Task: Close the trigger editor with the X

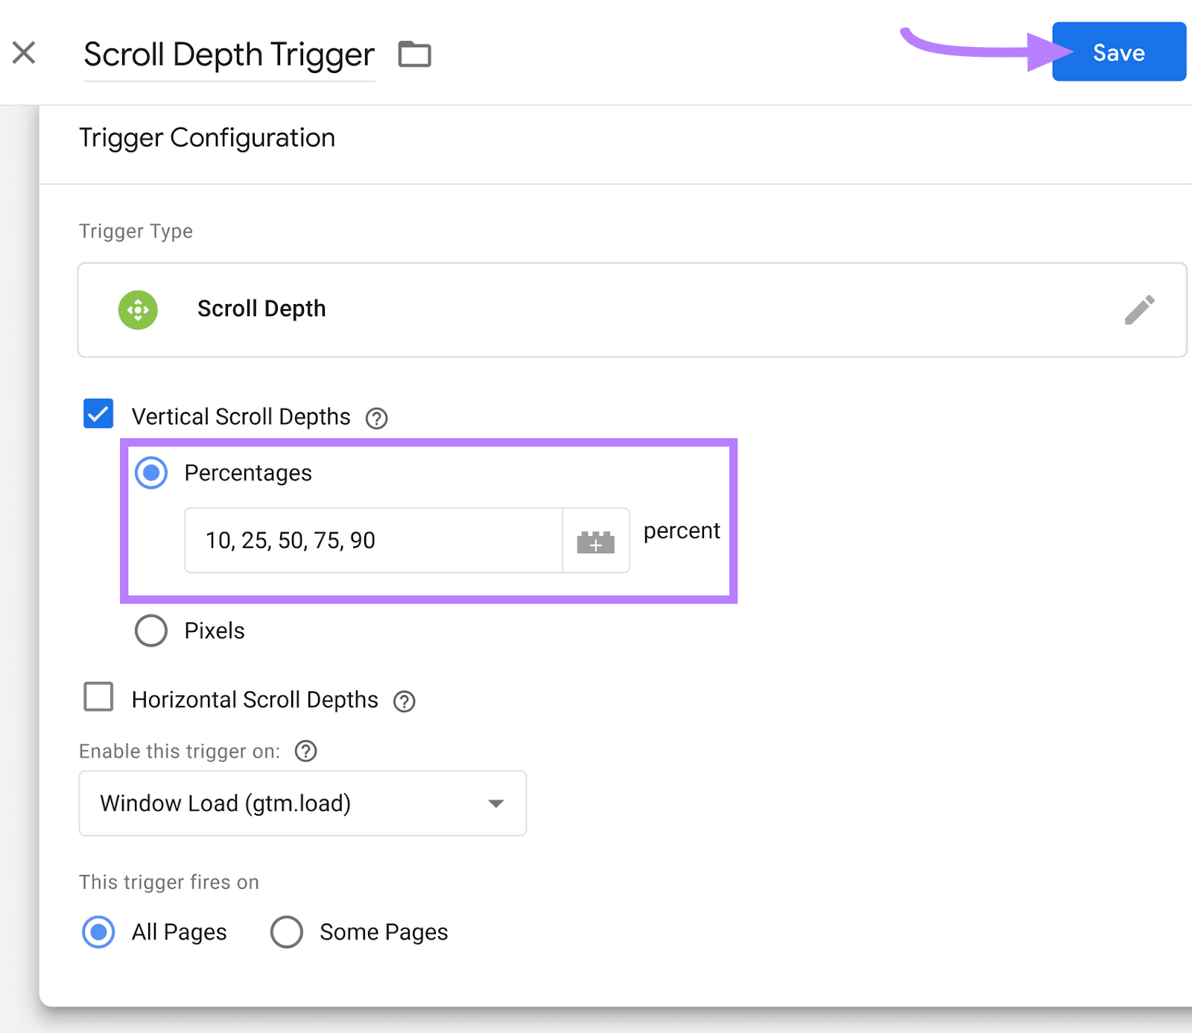Action: tap(24, 52)
